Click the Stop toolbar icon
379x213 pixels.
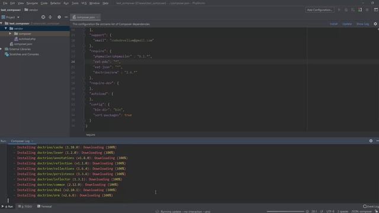(x=367, y=10)
